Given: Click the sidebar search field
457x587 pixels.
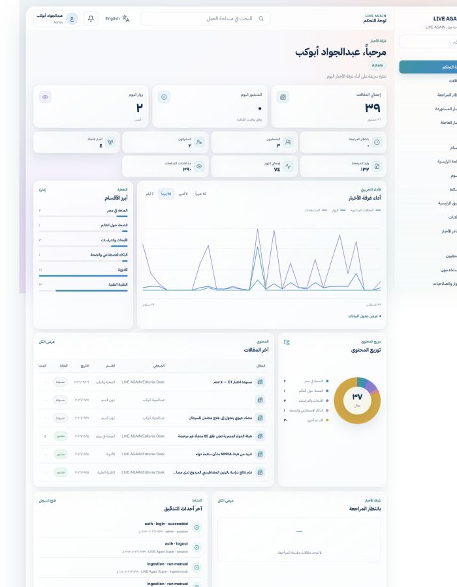Looking at the screenshot, I should (x=428, y=42).
